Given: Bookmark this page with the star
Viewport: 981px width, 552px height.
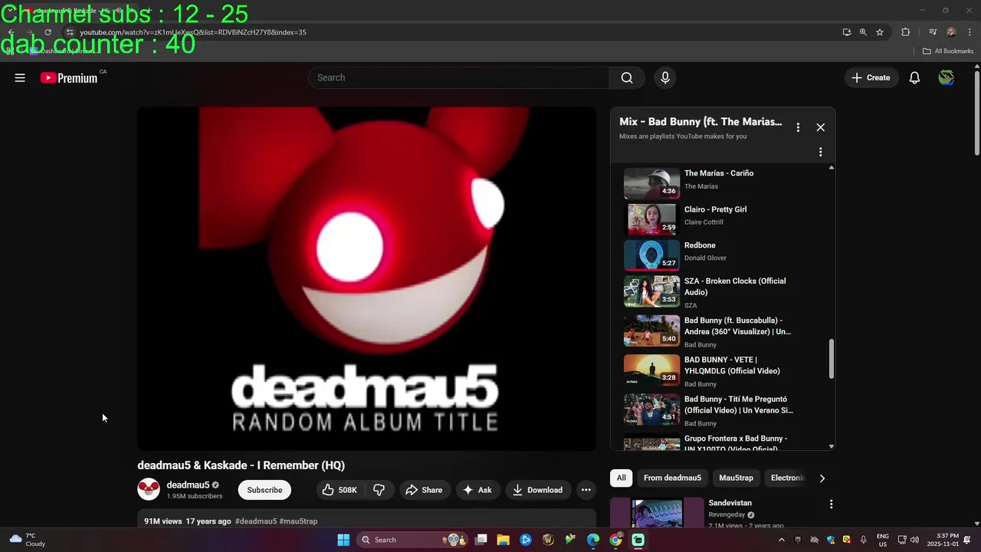Looking at the screenshot, I should tap(880, 32).
